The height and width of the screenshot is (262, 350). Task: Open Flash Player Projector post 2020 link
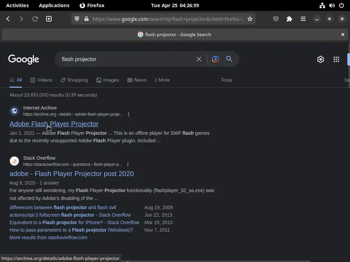pos(72,174)
